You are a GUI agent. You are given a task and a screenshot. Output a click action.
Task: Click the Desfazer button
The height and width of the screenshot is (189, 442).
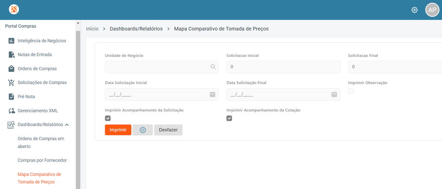click(168, 130)
